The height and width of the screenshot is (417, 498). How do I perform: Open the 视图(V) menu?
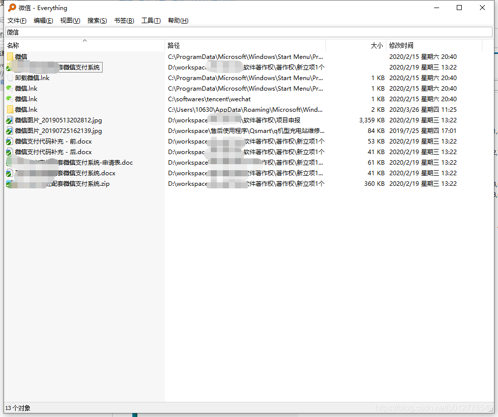click(x=70, y=21)
